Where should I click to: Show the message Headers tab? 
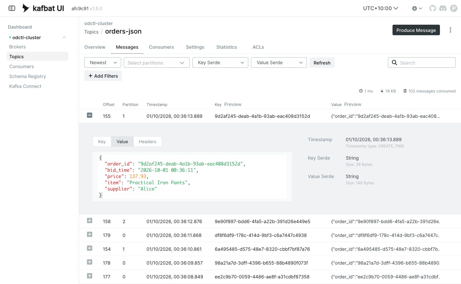click(x=148, y=142)
